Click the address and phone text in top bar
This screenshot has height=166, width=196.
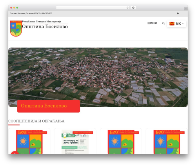[31, 13]
